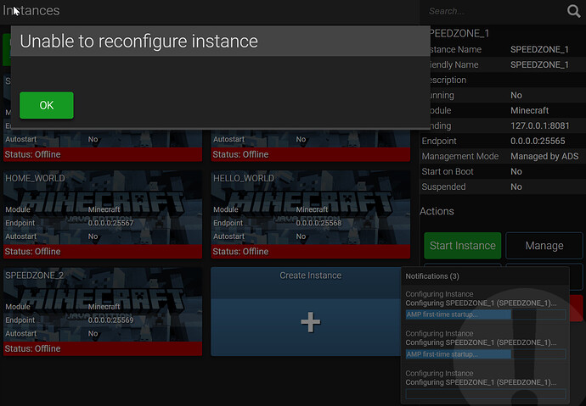Click the search magnifier icon

(573, 11)
